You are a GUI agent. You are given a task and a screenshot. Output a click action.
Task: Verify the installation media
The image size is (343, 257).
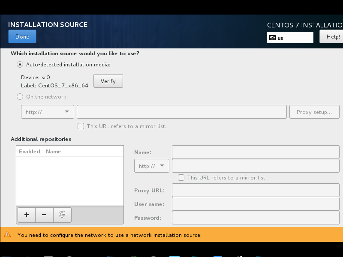[x=108, y=81]
